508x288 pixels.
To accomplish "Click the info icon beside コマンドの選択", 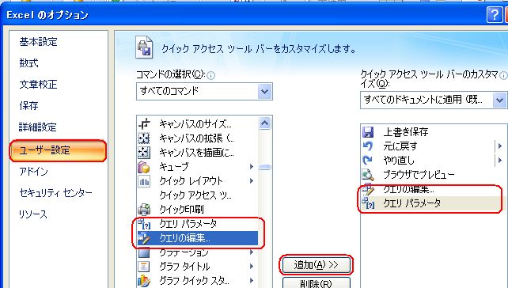I will click(x=210, y=76).
